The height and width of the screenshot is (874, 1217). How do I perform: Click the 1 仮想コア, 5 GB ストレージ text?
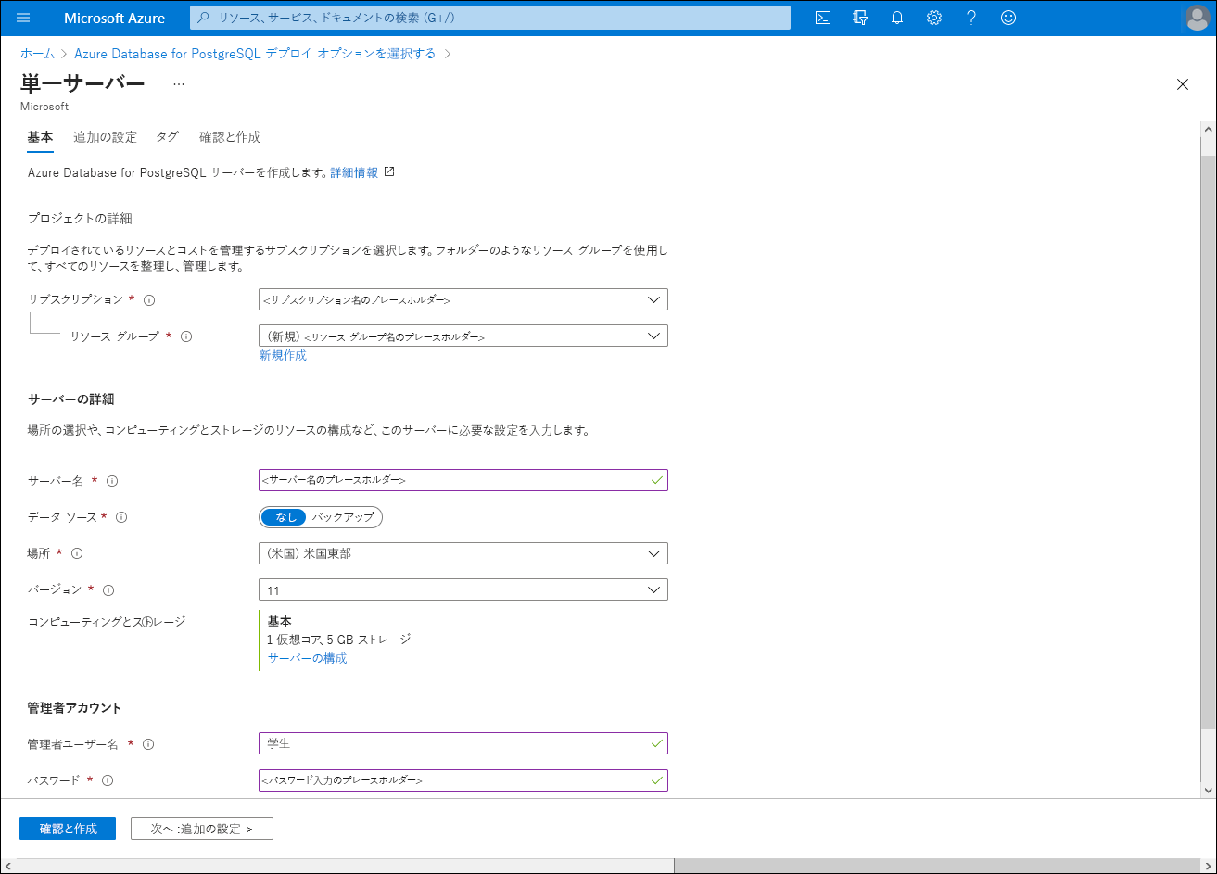(x=339, y=640)
